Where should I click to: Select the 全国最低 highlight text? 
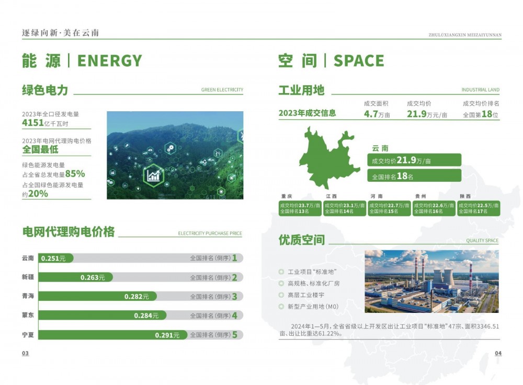point(40,149)
